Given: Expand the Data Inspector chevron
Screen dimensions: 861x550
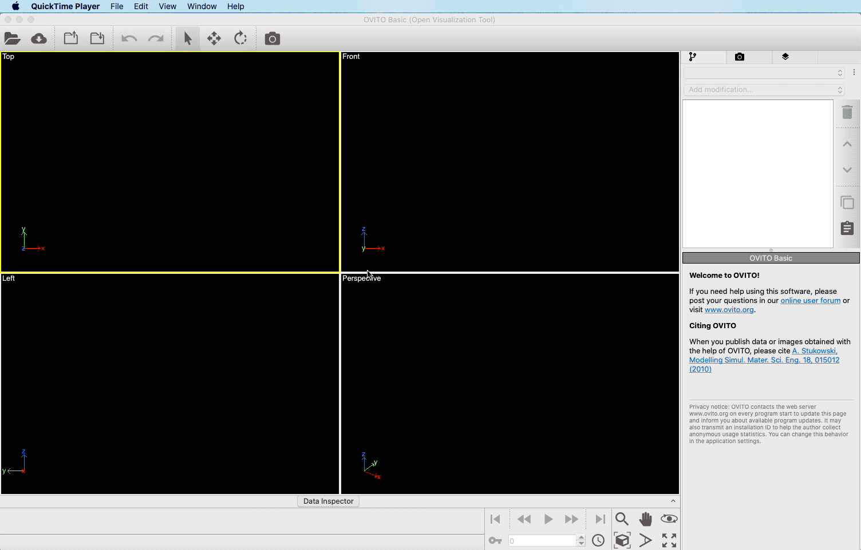Looking at the screenshot, I should point(673,501).
